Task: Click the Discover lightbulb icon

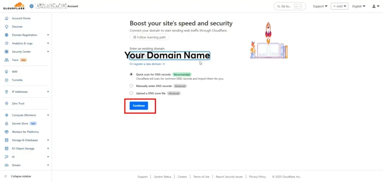Action: pos(7,27)
